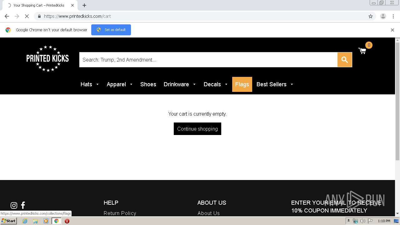Click the Printed Kicks logo

[x=47, y=58]
